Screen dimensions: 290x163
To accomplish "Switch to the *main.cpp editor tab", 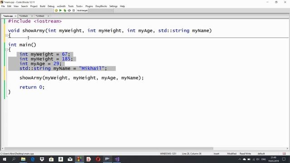I will 8,16.
